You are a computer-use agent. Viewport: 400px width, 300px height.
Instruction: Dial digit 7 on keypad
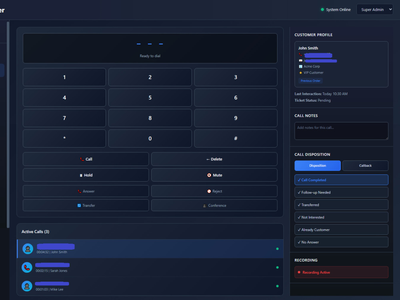(x=64, y=118)
